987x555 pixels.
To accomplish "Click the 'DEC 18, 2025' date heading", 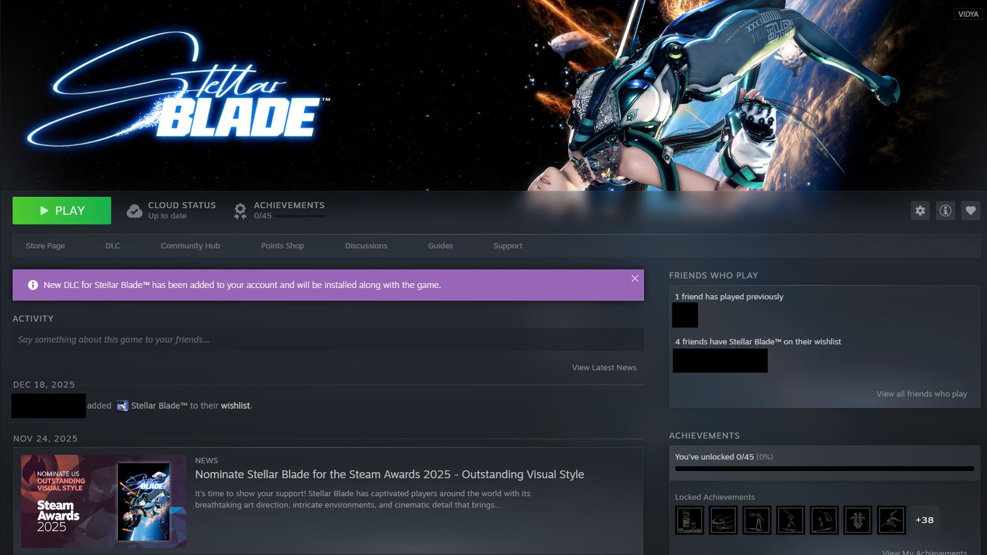I will pos(44,385).
